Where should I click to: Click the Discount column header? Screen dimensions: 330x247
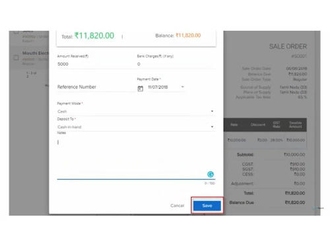[x=258, y=124]
